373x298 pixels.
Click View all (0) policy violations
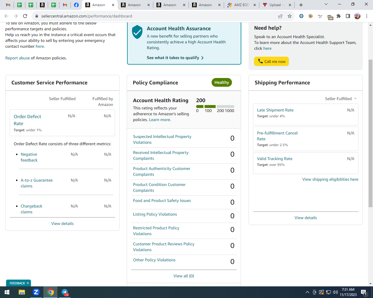184,276
